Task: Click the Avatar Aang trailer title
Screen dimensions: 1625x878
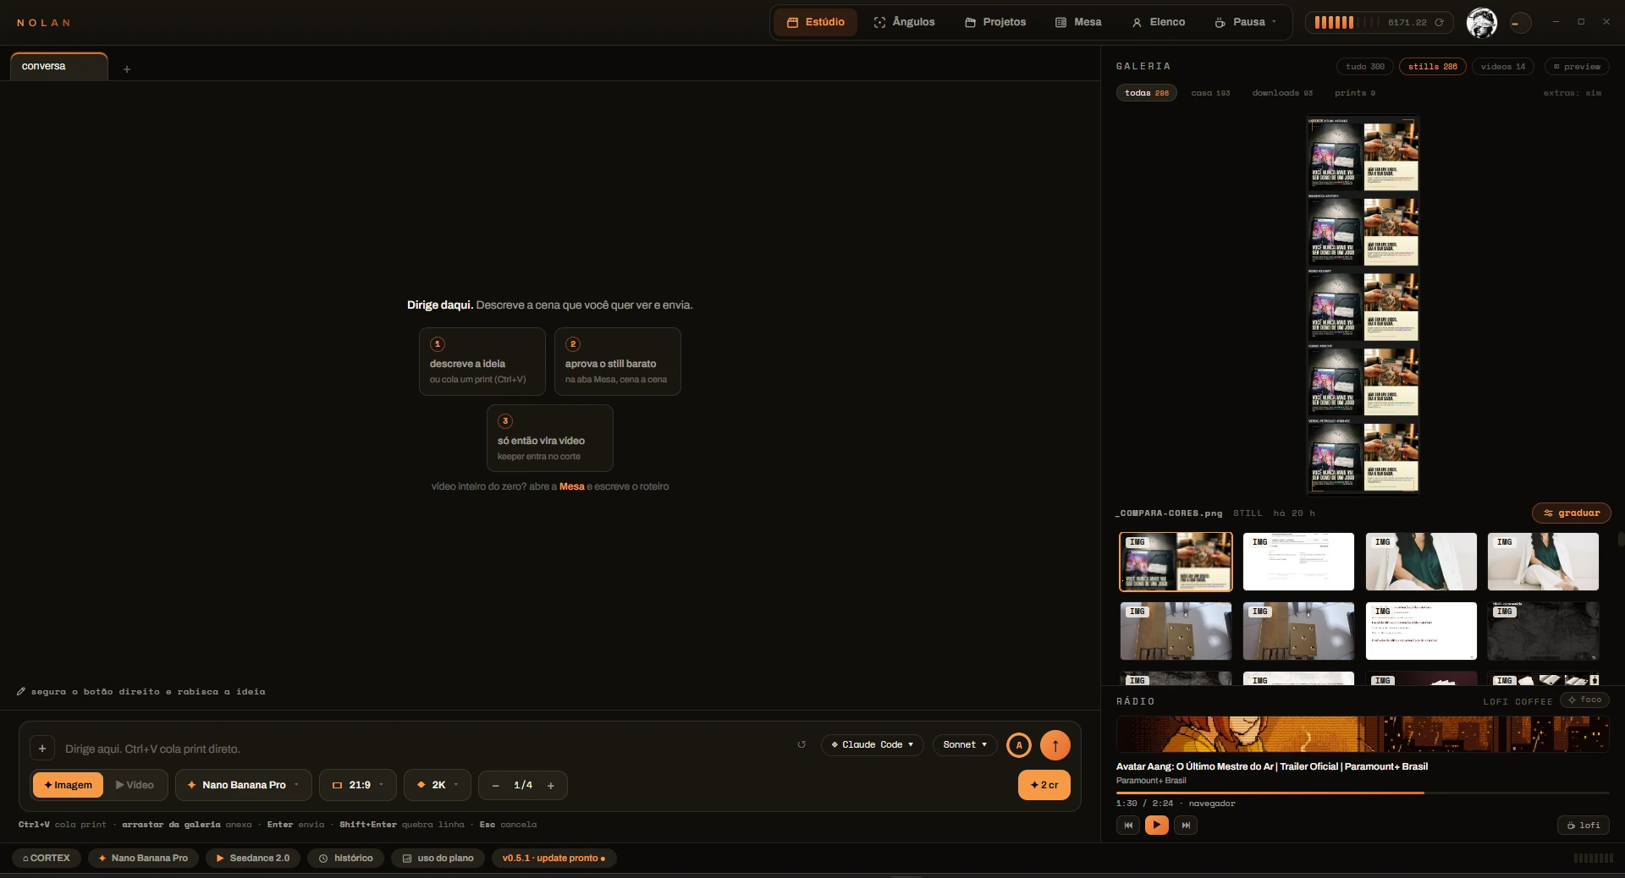Action: coord(1272,766)
